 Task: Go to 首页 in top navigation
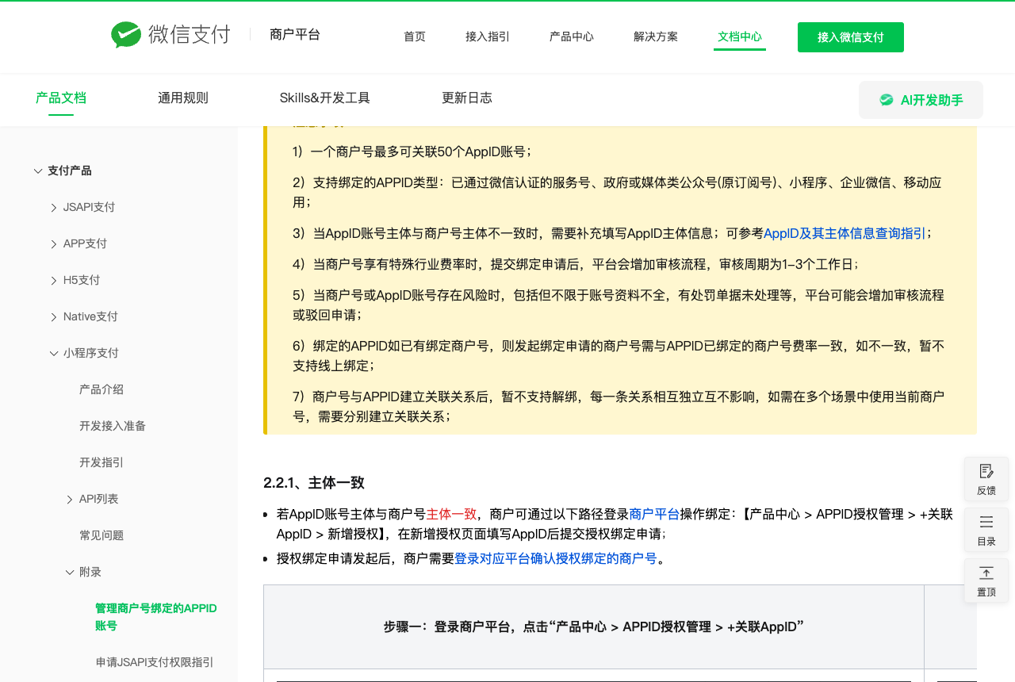[415, 36]
